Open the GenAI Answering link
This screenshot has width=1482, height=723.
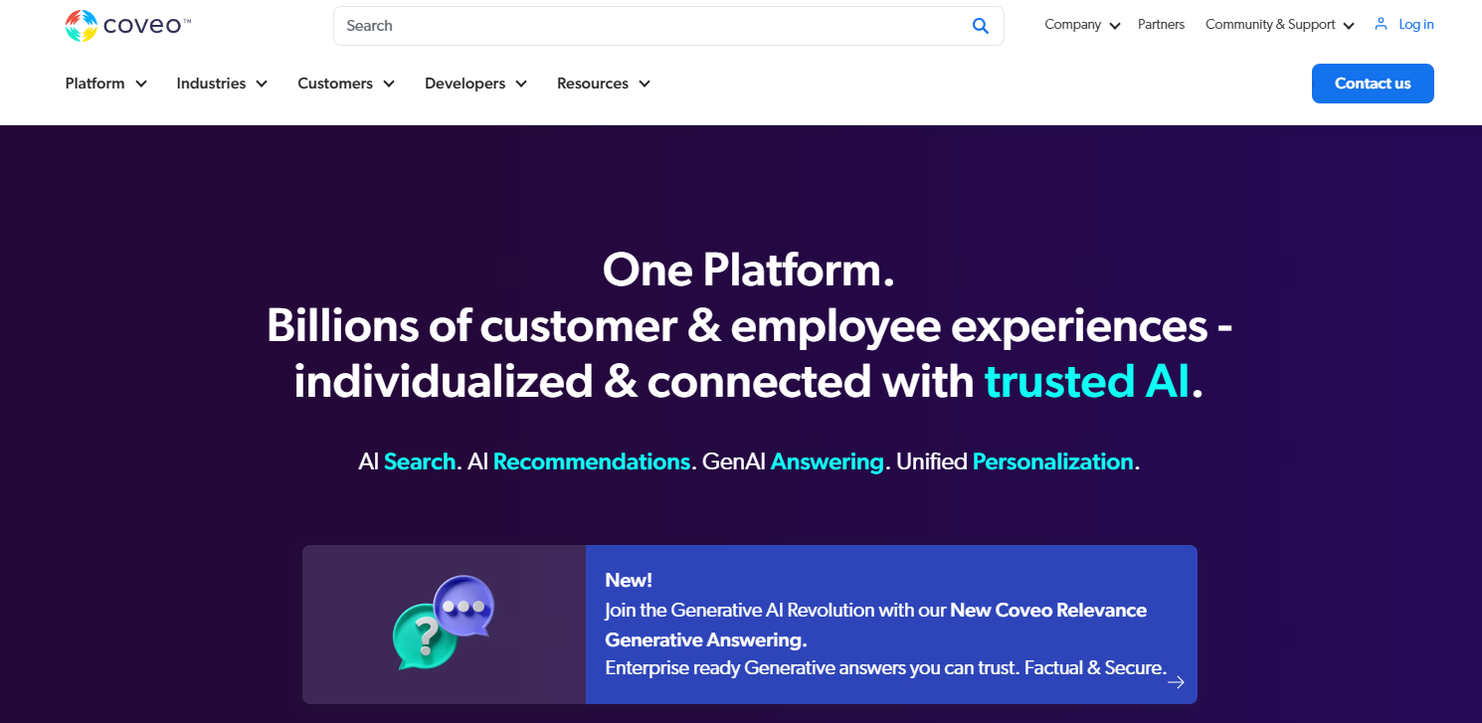(x=827, y=461)
